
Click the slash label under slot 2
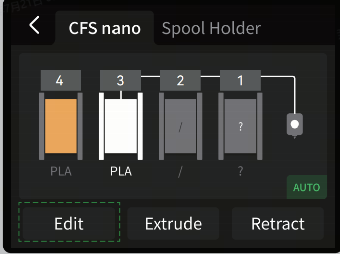point(180,172)
